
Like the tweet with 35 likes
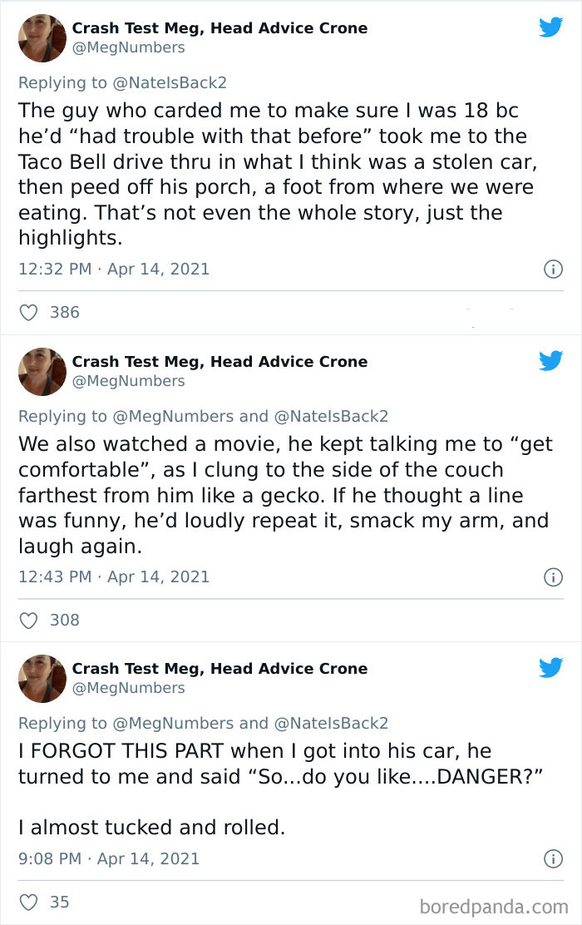pyautogui.click(x=29, y=902)
